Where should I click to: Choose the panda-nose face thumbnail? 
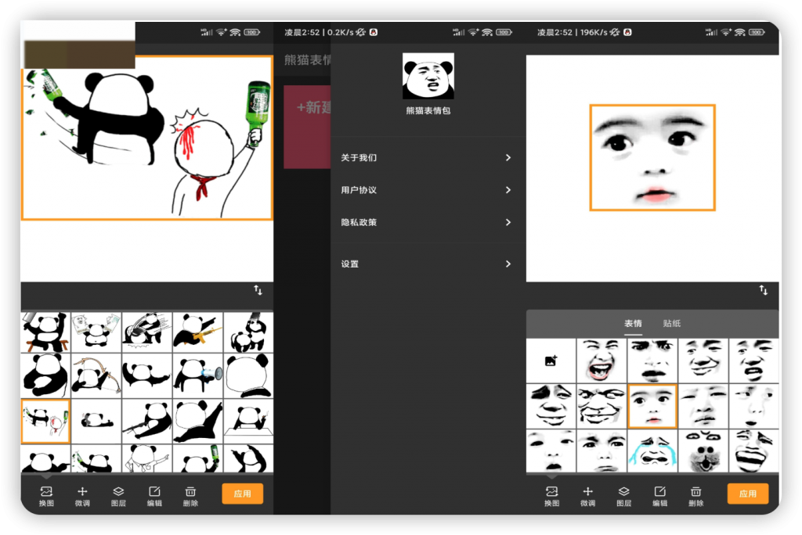point(703,451)
